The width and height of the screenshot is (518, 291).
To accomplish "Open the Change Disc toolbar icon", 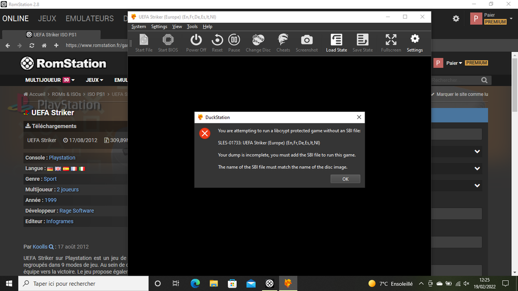I will [x=258, y=42].
